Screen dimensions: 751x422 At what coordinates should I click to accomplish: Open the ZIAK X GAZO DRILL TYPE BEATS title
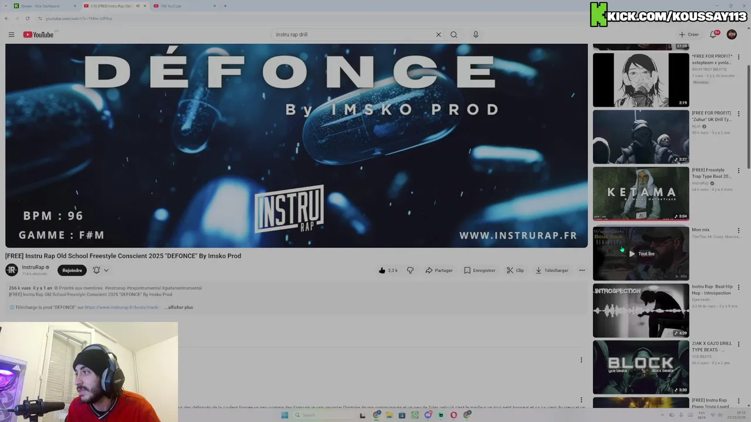712,346
